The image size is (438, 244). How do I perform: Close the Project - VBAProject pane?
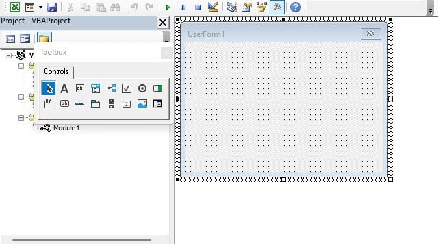[x=163, y=22]
